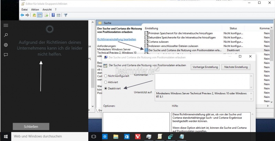275x141 pixels.
Task: Click the Web und Windows durchsuchen search box
Action: pyautogui.click(x=50, y=136)
